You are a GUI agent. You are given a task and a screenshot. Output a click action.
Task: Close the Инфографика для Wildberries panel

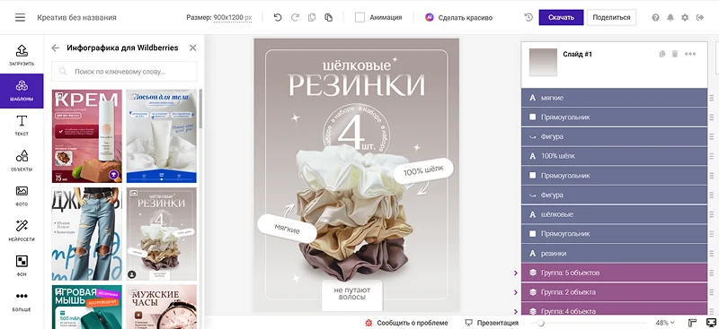[x=192, y=48]
